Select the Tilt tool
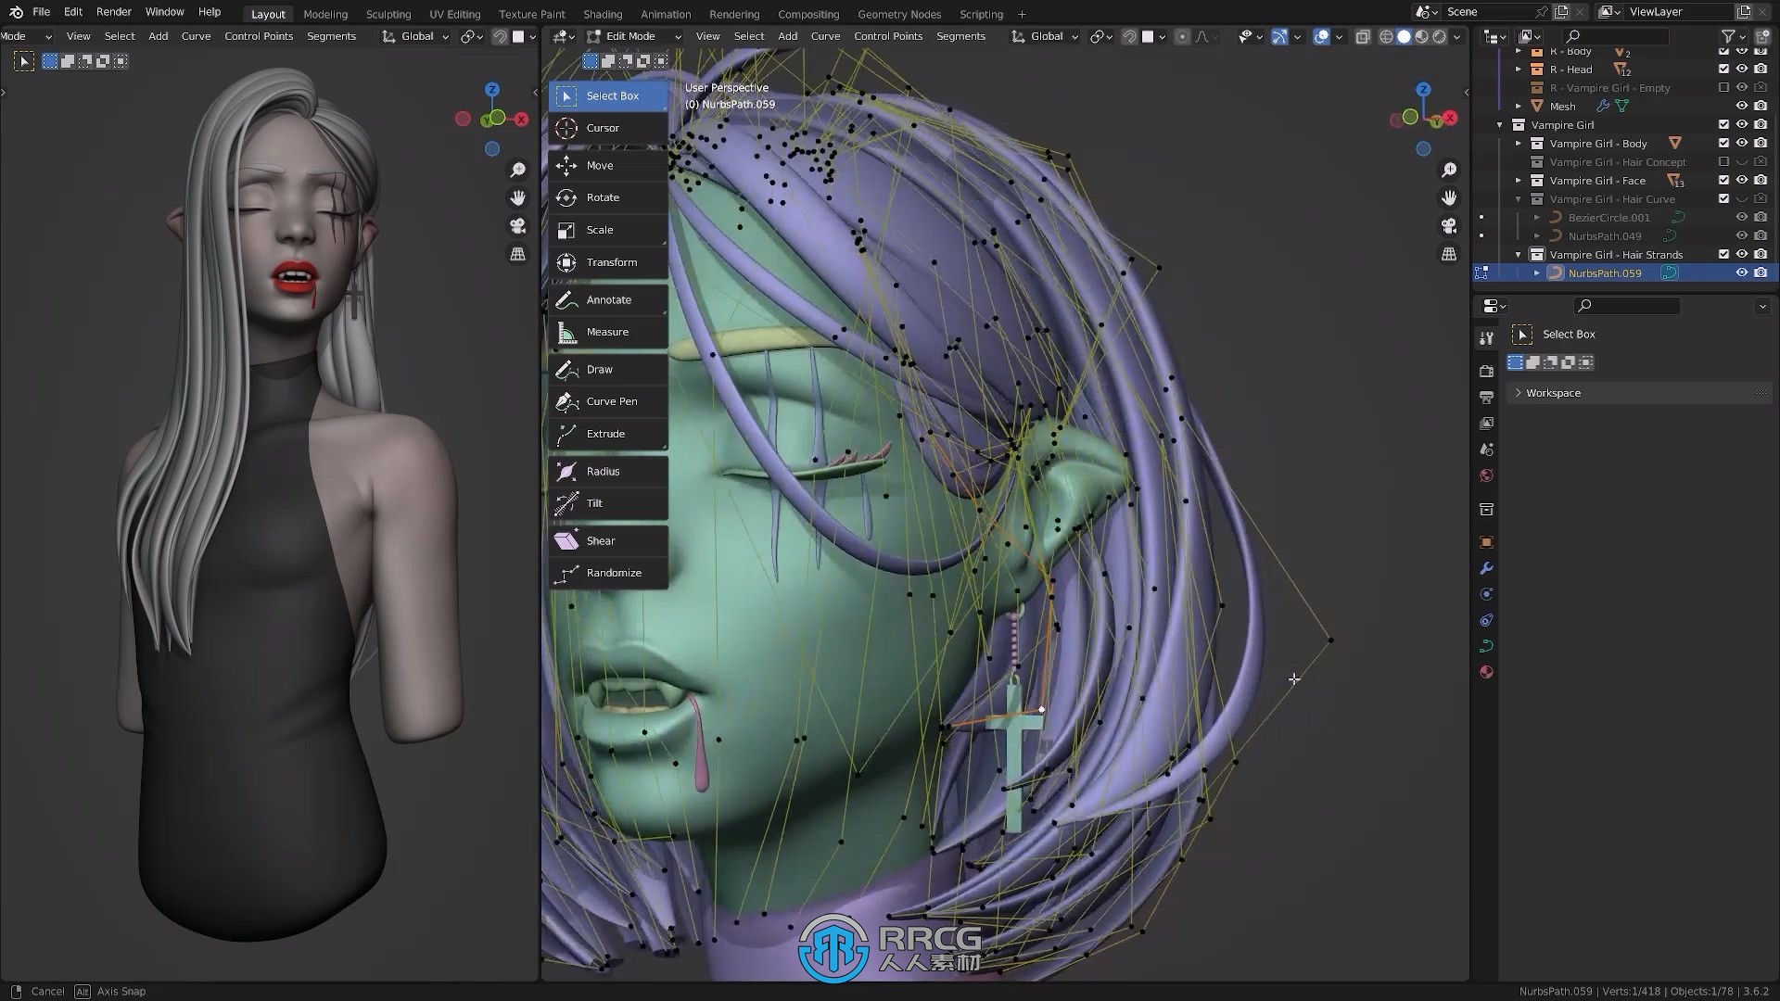The image size is (1780, 1001). [594, 501]
